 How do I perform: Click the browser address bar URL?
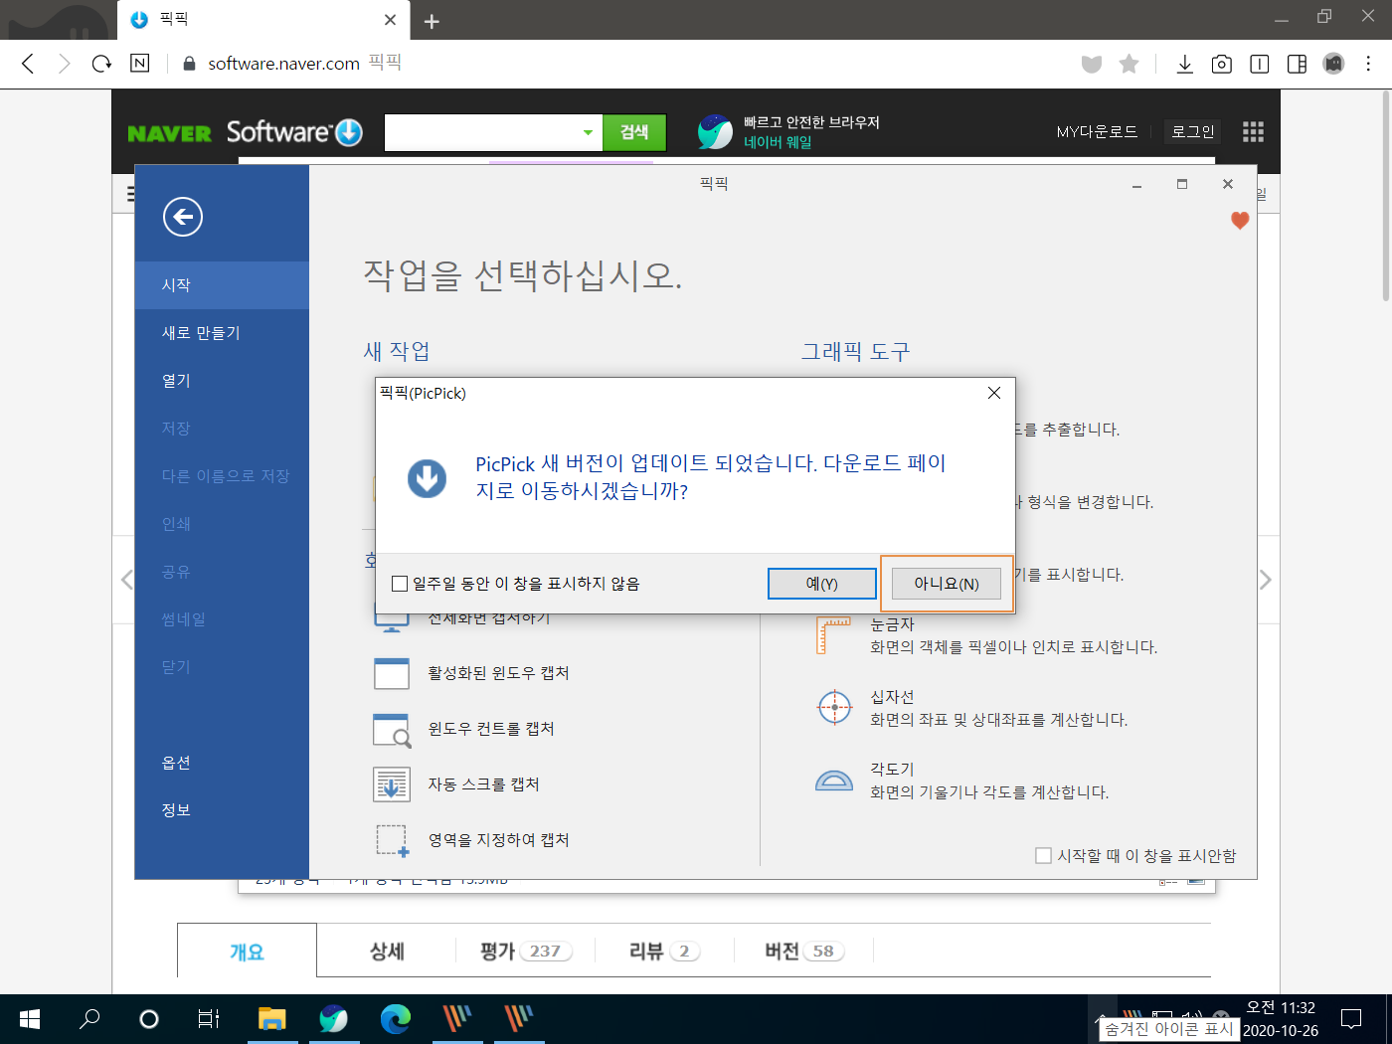283,64
